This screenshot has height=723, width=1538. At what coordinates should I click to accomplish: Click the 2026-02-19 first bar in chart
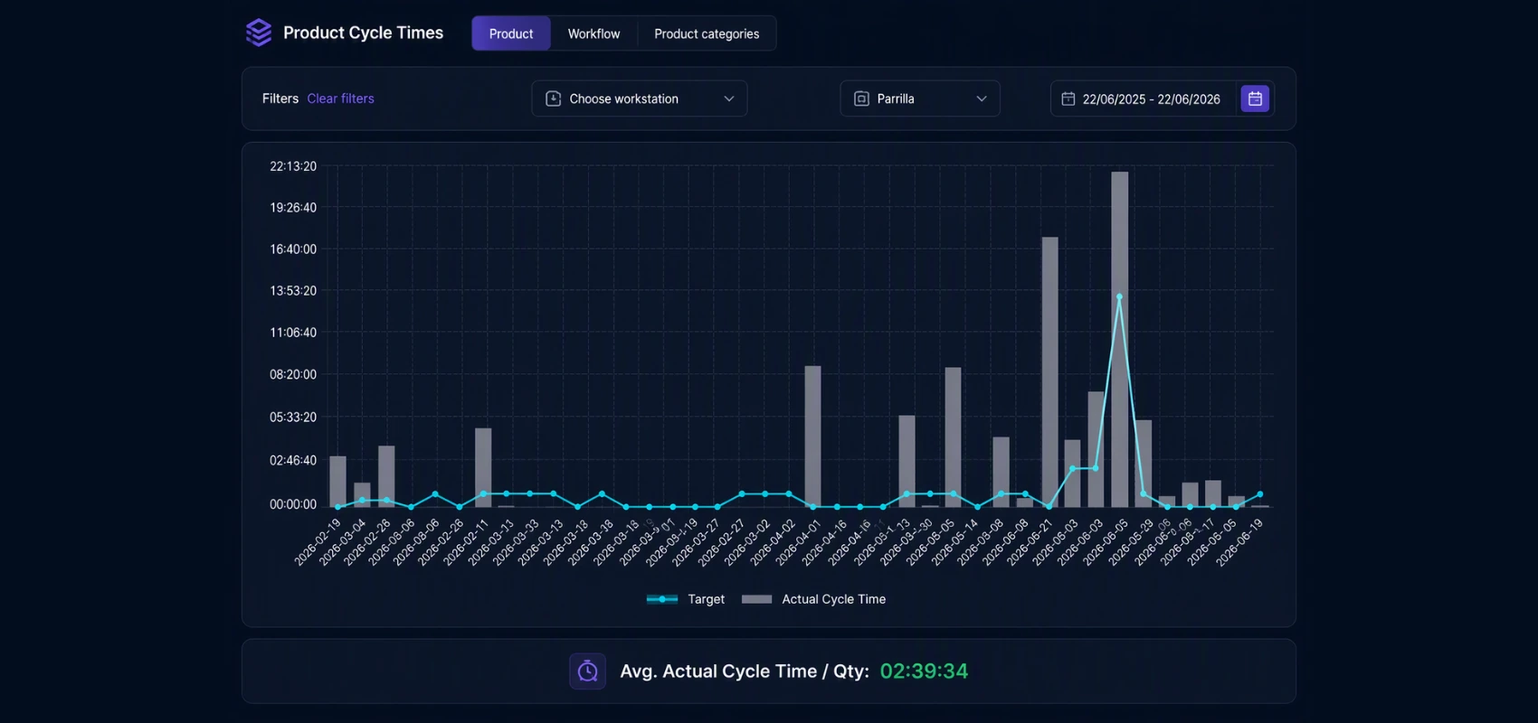(337, 482)
